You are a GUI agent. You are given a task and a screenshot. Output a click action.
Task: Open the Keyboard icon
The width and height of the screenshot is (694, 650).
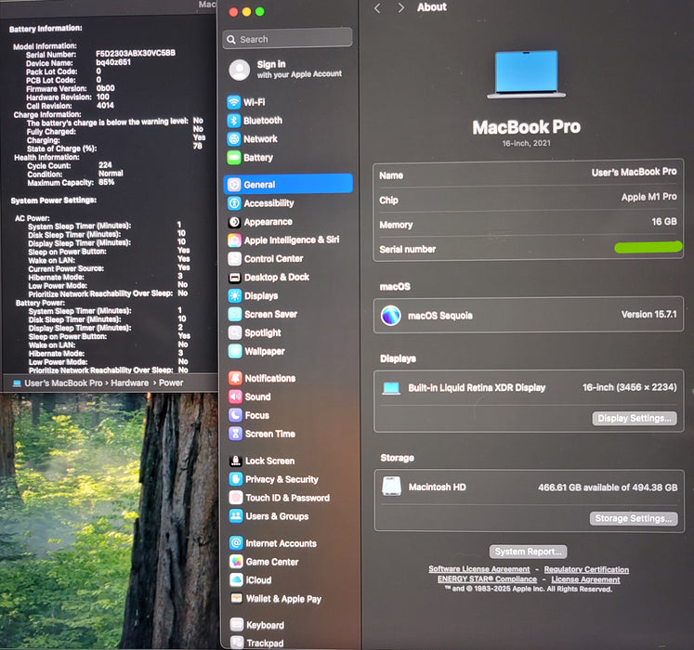237,625
